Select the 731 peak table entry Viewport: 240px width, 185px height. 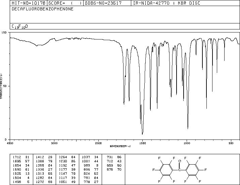pyautogui.click(x=114, y=157)
